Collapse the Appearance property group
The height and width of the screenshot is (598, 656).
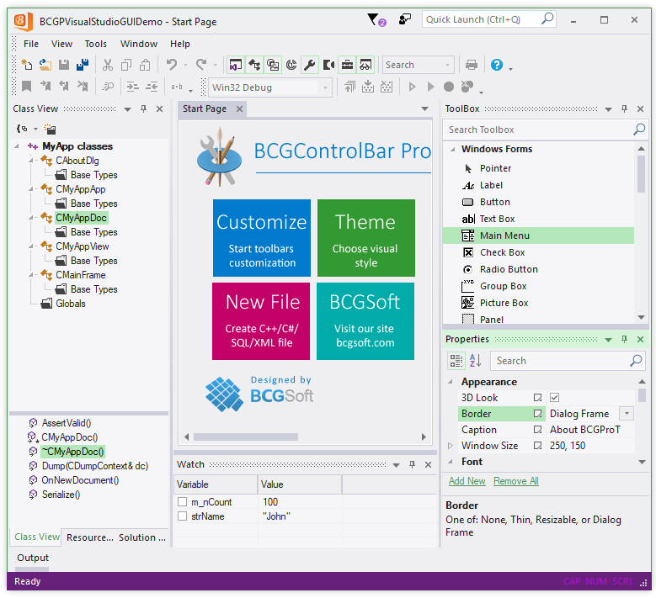coord(451,382)
